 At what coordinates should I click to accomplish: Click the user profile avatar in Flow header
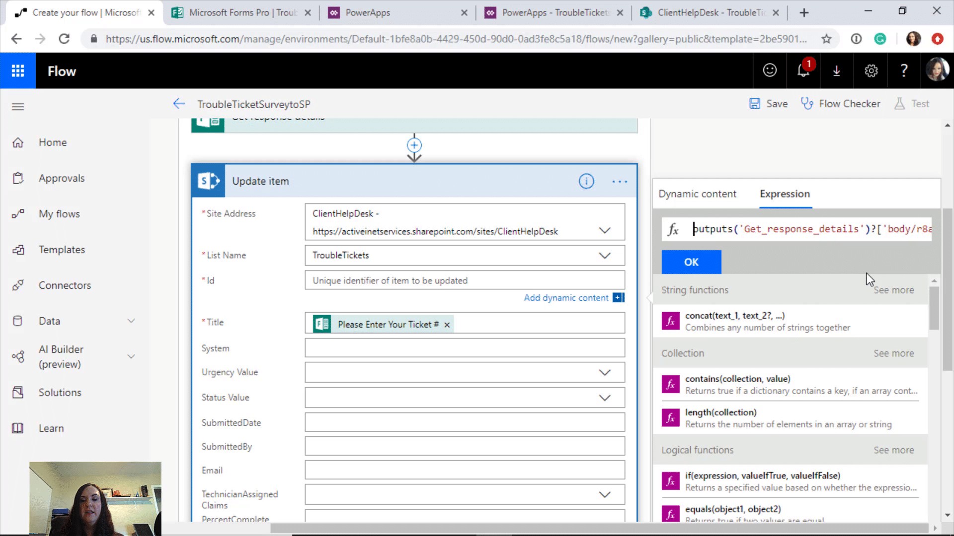click(x=937, y=70)
